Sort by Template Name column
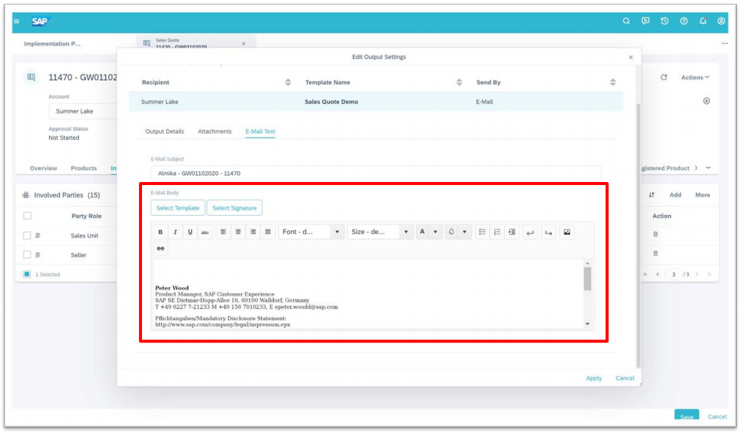 pos(459,83)
